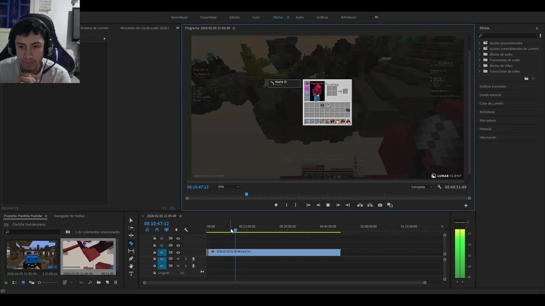The height and width of the screenshot is (306, 545).
Task: Switch project panel to freeform view
Action: (x=32, y=283)
